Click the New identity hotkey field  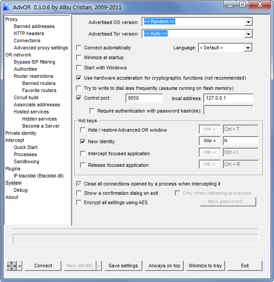pos(241,141)
